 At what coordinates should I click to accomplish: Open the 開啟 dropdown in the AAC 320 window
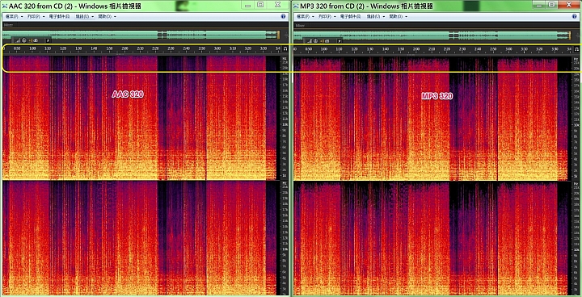click(107, 17)
